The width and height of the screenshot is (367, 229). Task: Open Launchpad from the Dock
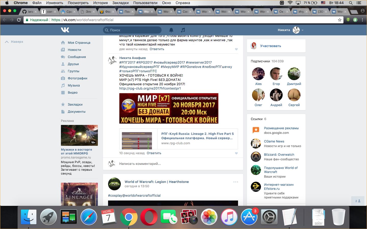[48, 217]
